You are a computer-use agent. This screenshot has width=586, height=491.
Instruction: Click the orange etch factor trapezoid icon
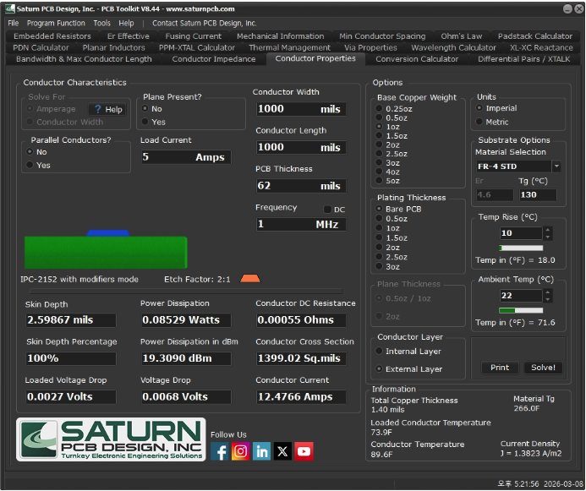[250, 278]
